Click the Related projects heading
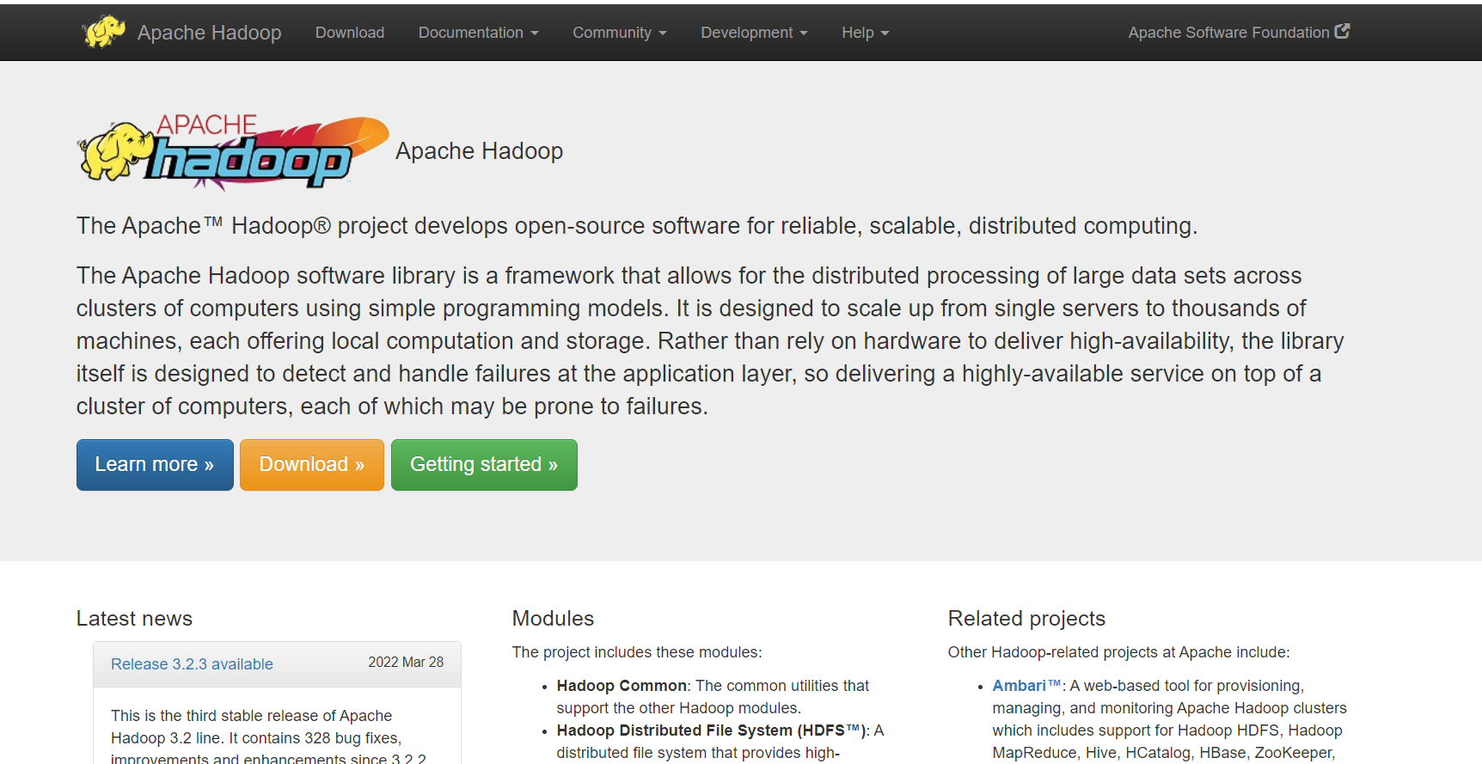 coord(1026,619)
